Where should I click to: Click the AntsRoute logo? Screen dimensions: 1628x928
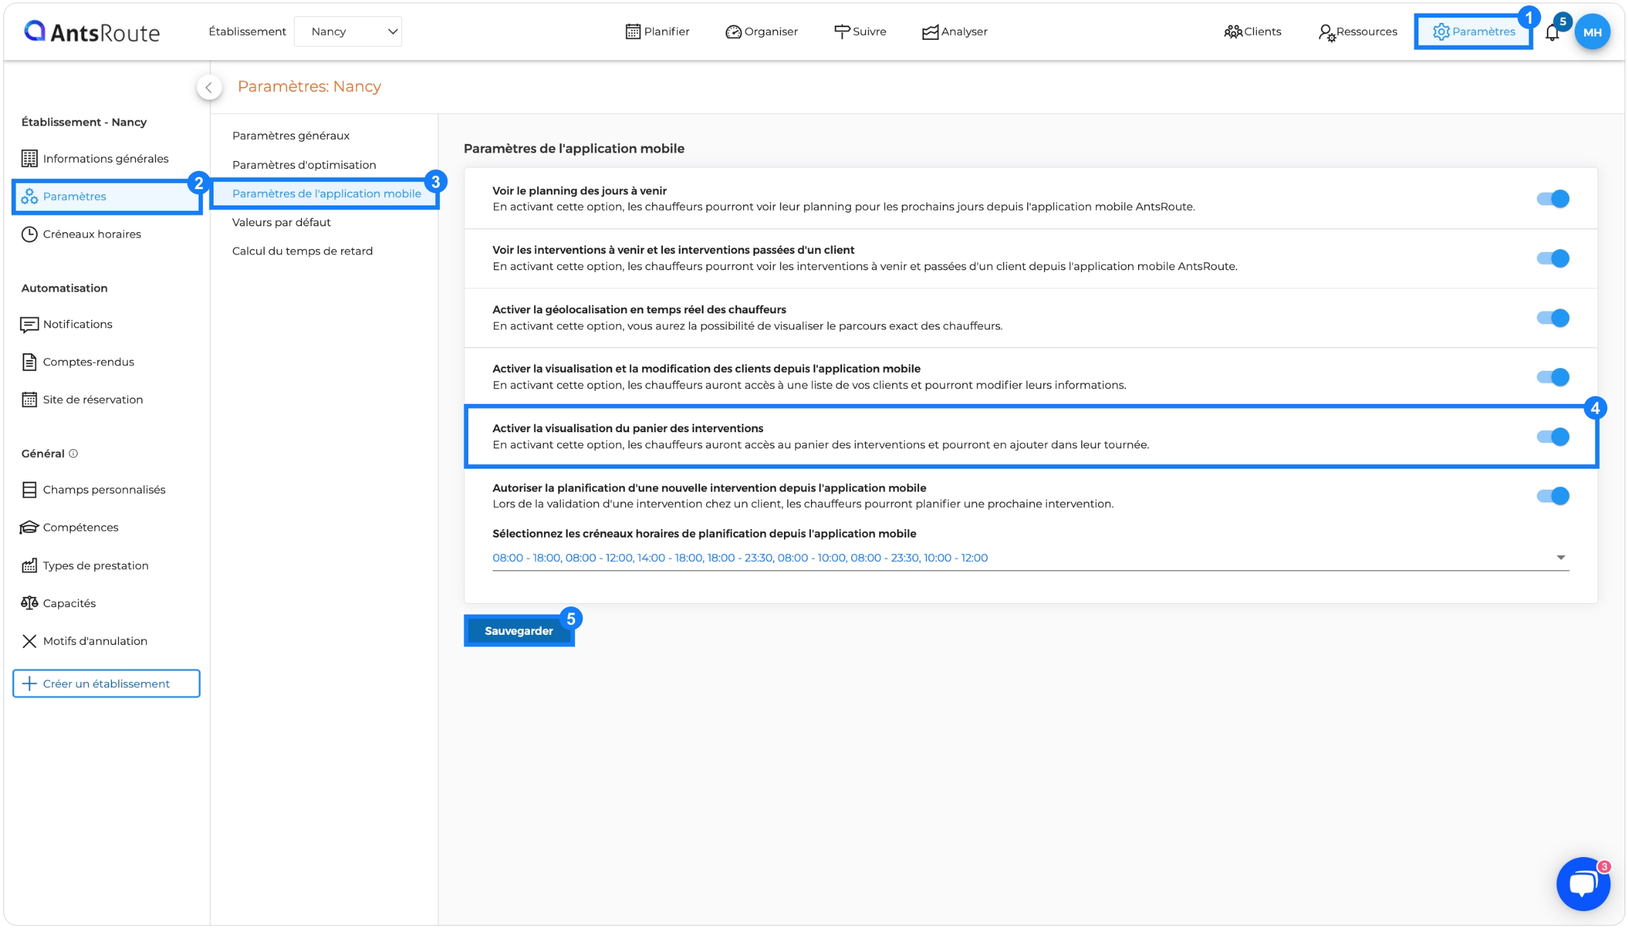click(x=92, y=32)
